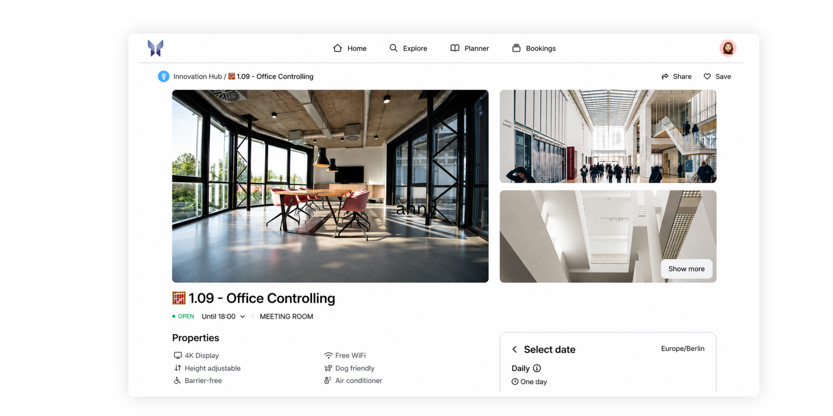Save this room to favorites

(x=717, y=77)
